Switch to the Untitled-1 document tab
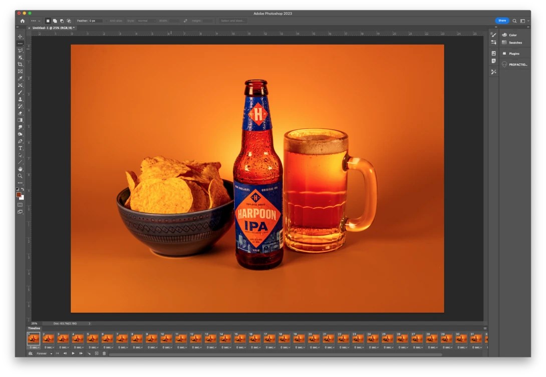 click(54, 28)
